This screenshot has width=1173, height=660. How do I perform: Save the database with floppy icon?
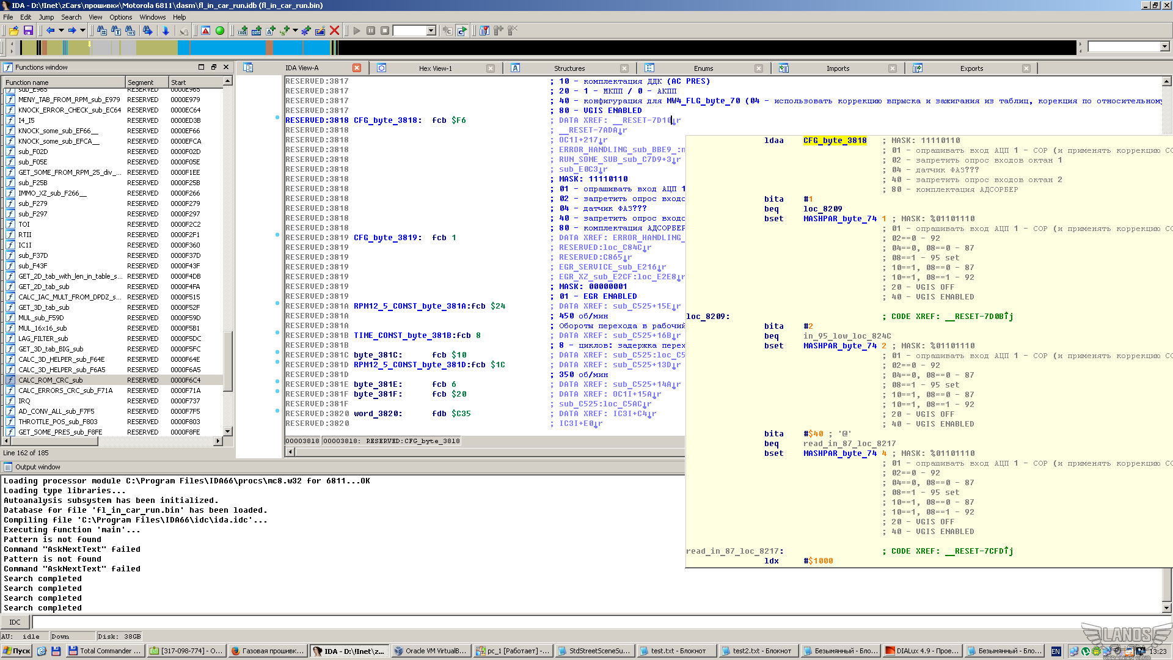tap(28, 31)
